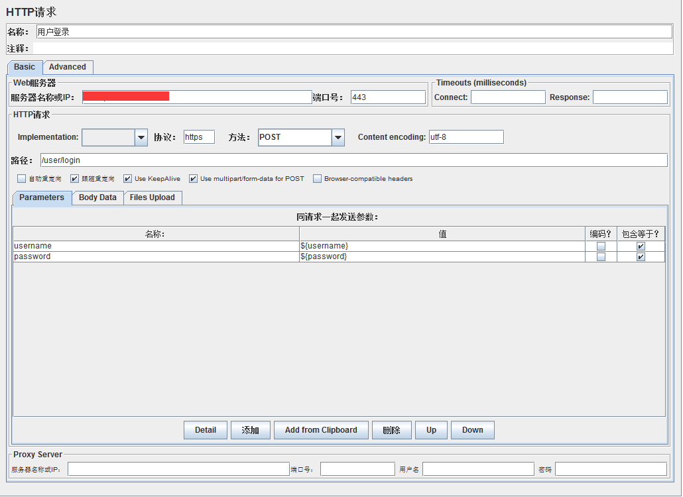Select the ${username} value cell
Viewport: 683px width, 497px height.
click(x=442, y=247)
